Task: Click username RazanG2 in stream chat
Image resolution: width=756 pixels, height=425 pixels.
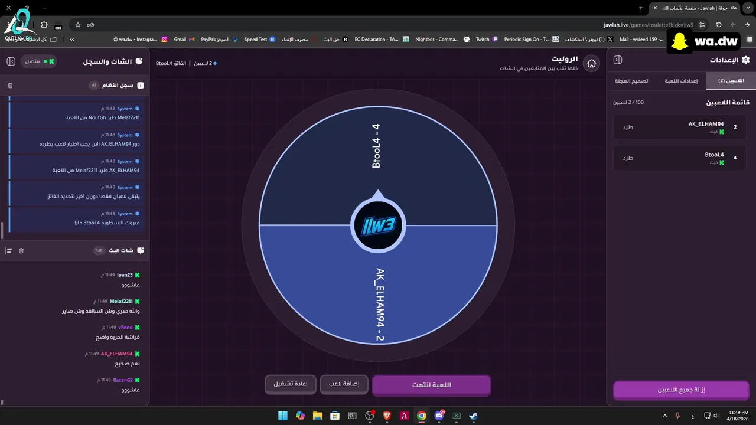Action: 123,380
